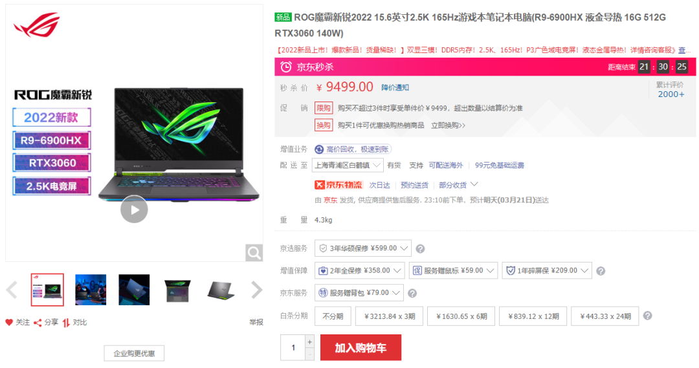Open the delivery address 上海青浦区白鹤镇 dropdown

(x=348, y=166)
